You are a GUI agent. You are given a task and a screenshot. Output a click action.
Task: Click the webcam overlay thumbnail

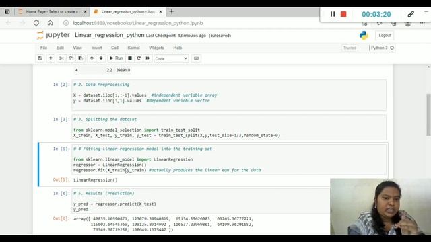(x=380, y=206)
